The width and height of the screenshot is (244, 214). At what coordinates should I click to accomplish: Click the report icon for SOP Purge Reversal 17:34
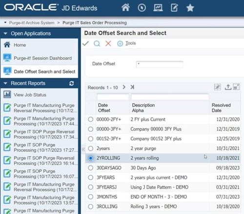pyautogui.click(x=7, y=134)
